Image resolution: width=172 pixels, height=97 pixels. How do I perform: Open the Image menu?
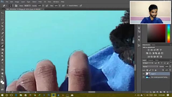17,2
